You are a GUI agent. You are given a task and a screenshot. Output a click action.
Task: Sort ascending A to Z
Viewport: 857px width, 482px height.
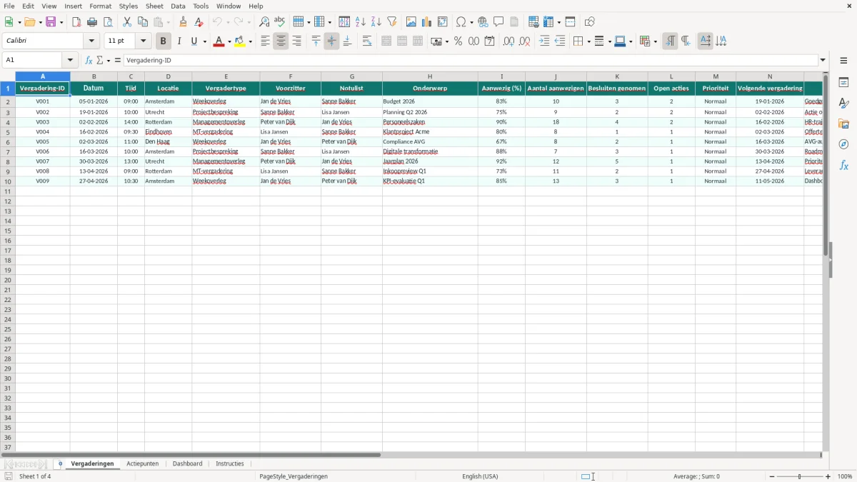pos(361,22)
